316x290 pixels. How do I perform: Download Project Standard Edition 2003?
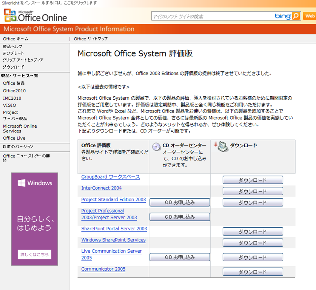coord(253,202)
